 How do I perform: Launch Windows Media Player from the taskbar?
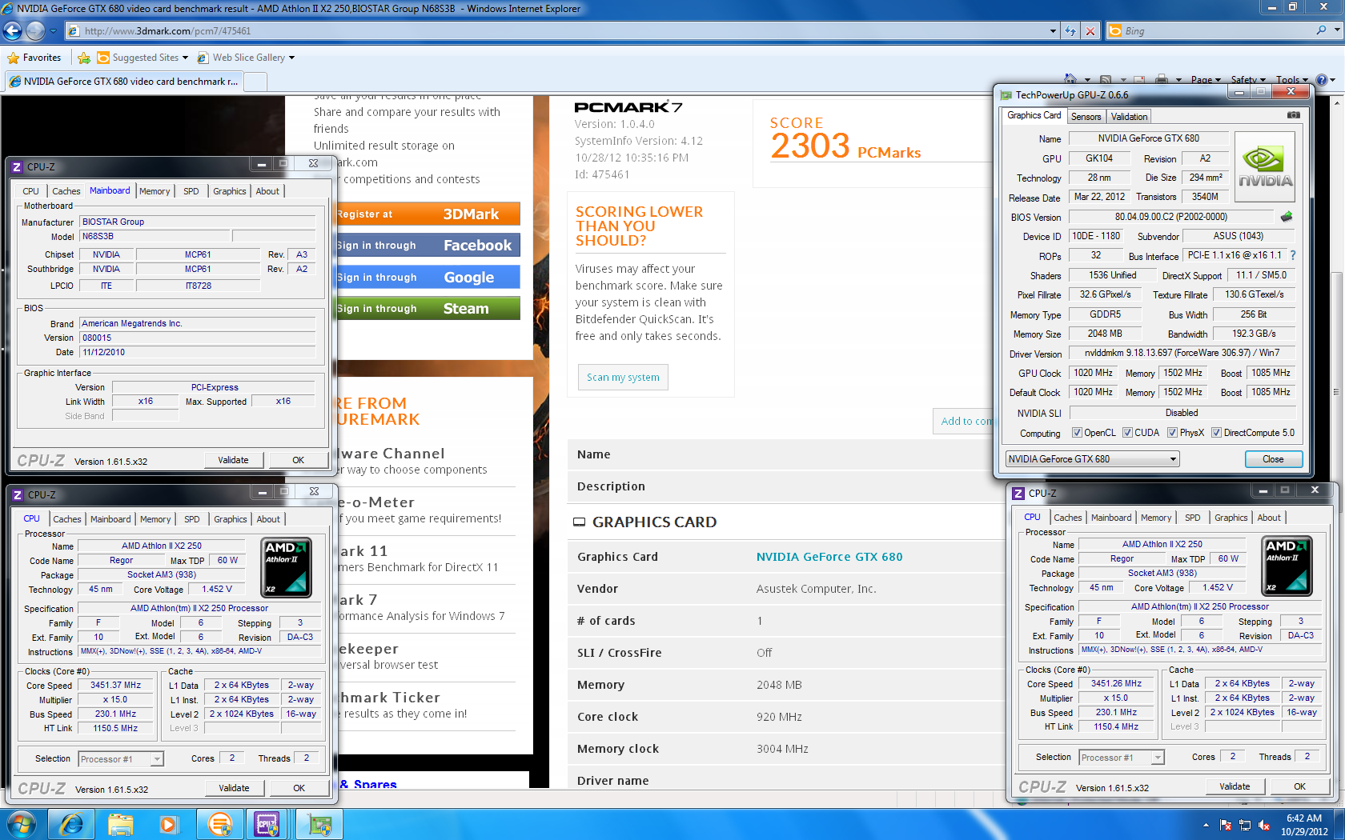pos(169,824)
